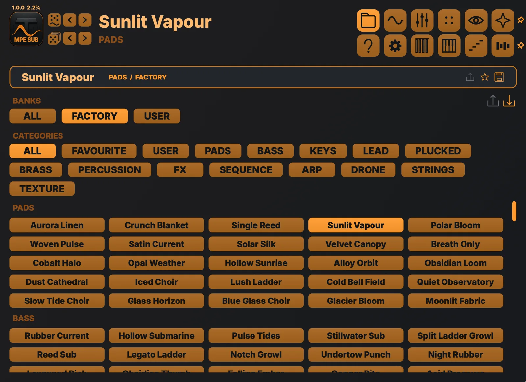Roll the single dice randomizer
The height and width of the screenshot is (382, 526).
[x=54, y=20]
